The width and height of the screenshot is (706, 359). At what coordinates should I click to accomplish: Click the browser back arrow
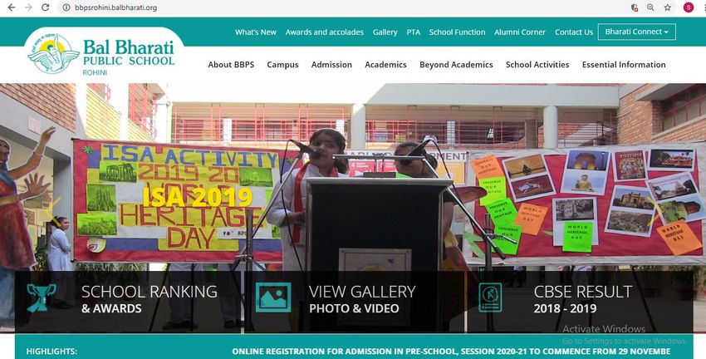[12, 7]
